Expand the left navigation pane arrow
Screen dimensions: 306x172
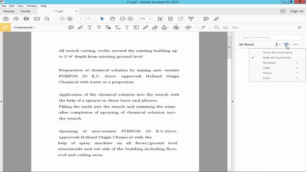pyautogui.click(x=1, y=102)
